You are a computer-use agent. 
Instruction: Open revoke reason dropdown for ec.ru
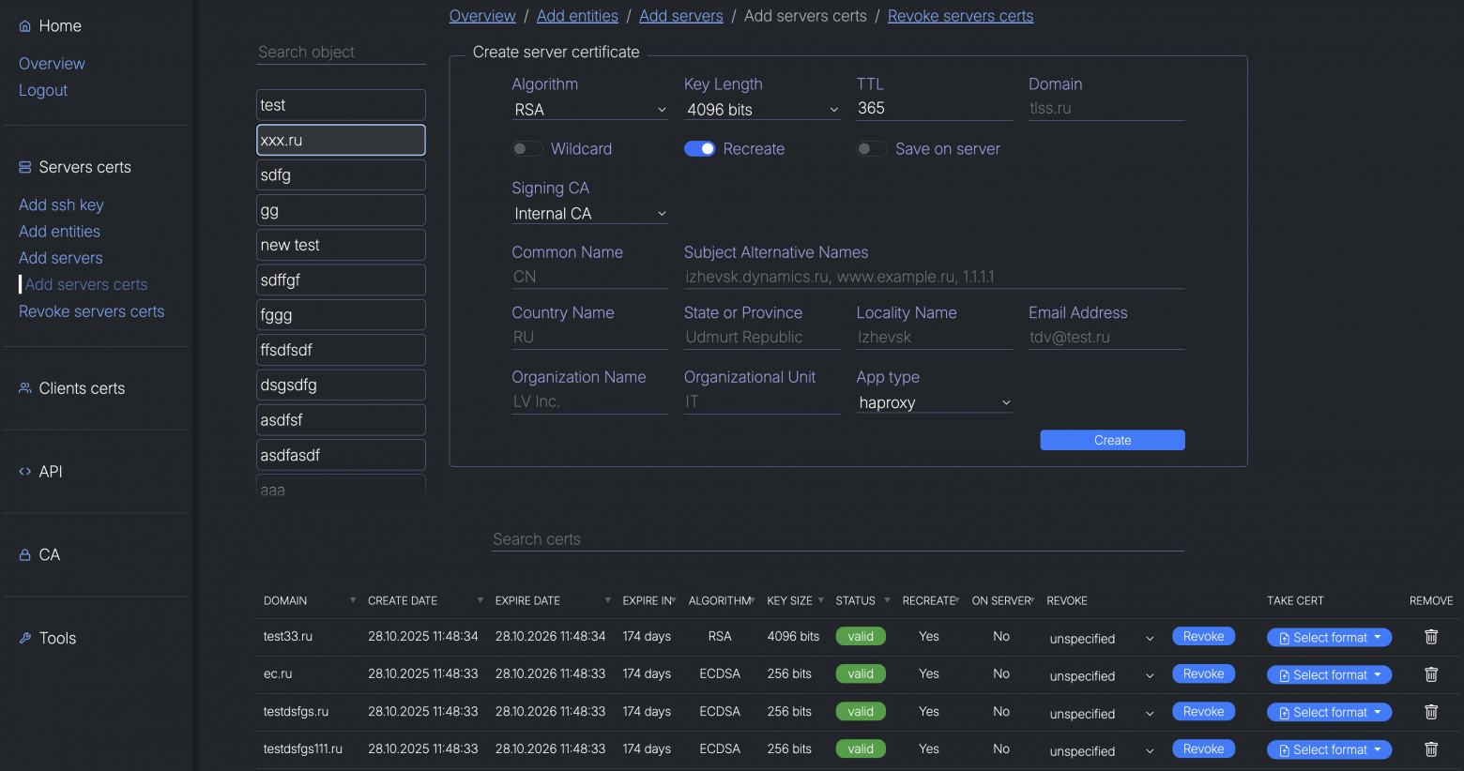(1102, 676)
